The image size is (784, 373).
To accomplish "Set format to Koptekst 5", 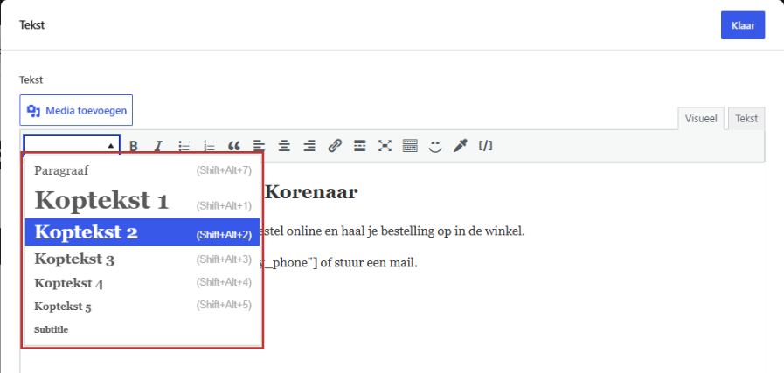I will [142, 306].
